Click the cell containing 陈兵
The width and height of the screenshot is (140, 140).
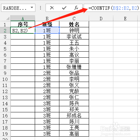pos(74,103)
